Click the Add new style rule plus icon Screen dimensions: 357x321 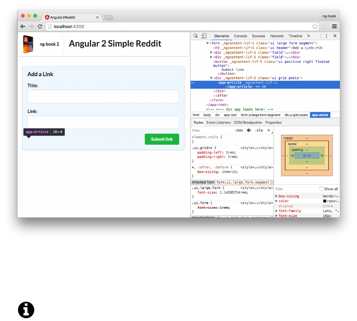pos(269,130)
